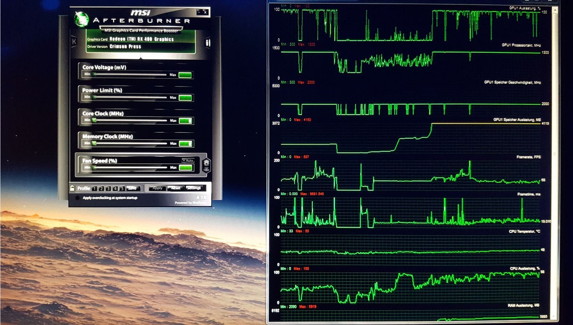Click the 'Max : 587' framerate value

pos(302,157)
